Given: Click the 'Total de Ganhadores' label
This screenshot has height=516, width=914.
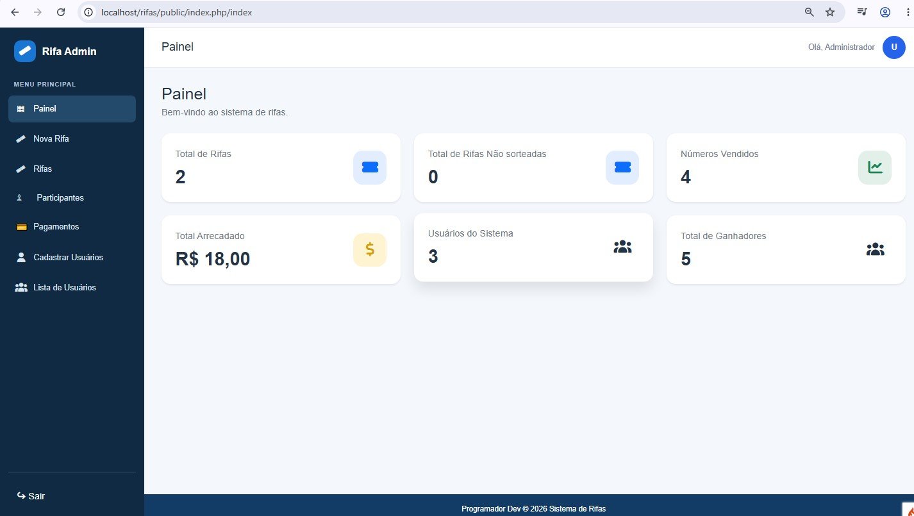Looking at the screenshot, I should 724,236.
